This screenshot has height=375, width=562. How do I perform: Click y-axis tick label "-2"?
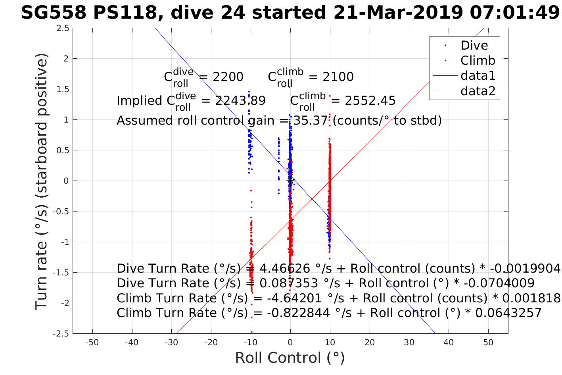point(65,303)
